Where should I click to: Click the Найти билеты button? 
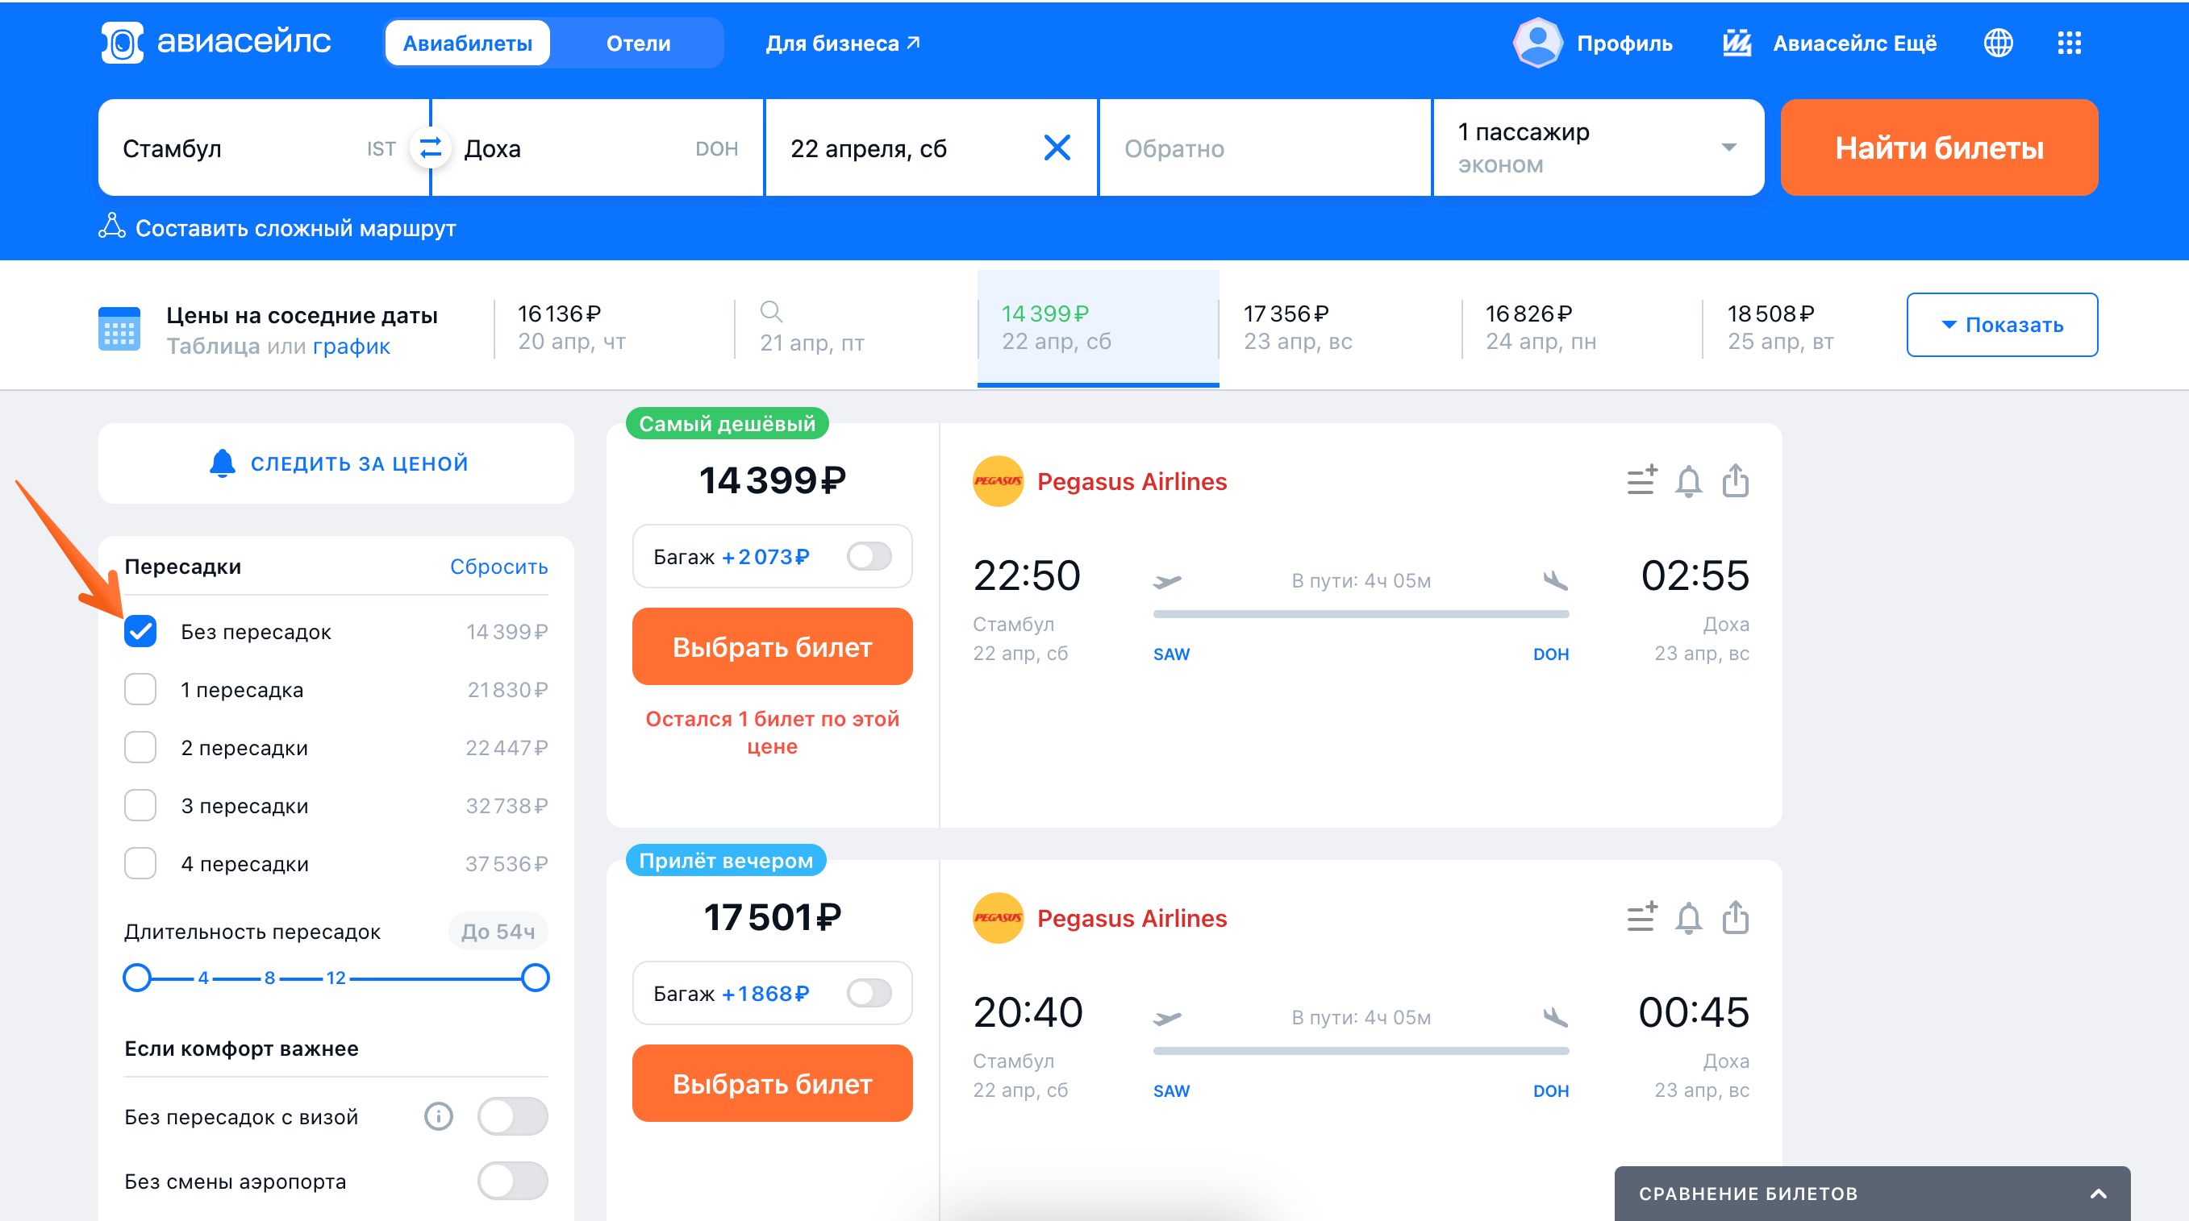[x=1939, y=147]
